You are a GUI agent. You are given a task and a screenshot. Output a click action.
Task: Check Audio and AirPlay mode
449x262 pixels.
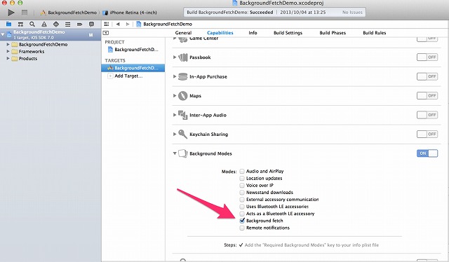pyautogui.click(x=242, y=172)
